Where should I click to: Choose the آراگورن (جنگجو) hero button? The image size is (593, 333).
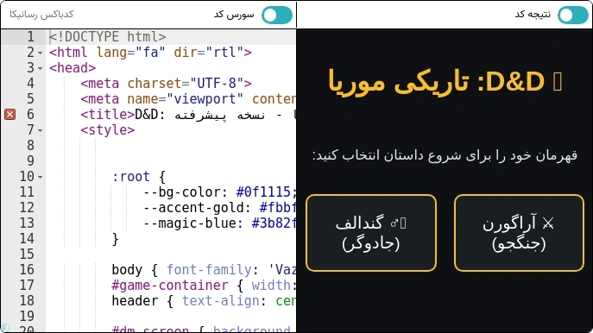tap(519, 233)
